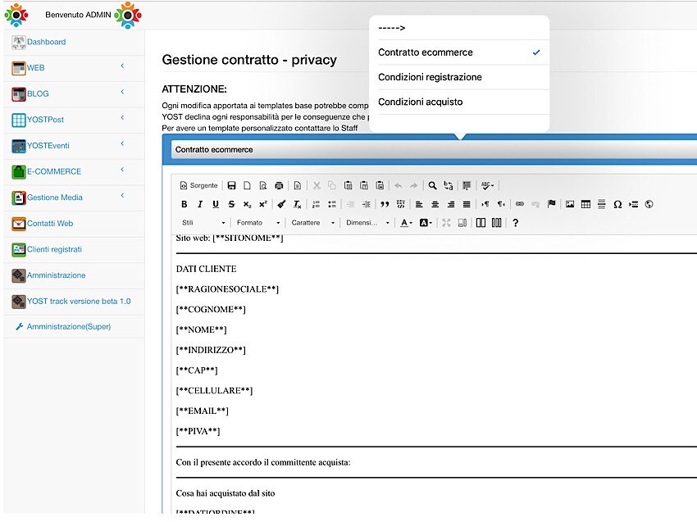
Task: Select the italic formatting icon
Action: pyautogui.click(x=200, y=203)
